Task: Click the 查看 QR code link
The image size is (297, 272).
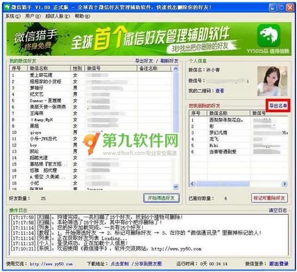Action: point(220,91)
